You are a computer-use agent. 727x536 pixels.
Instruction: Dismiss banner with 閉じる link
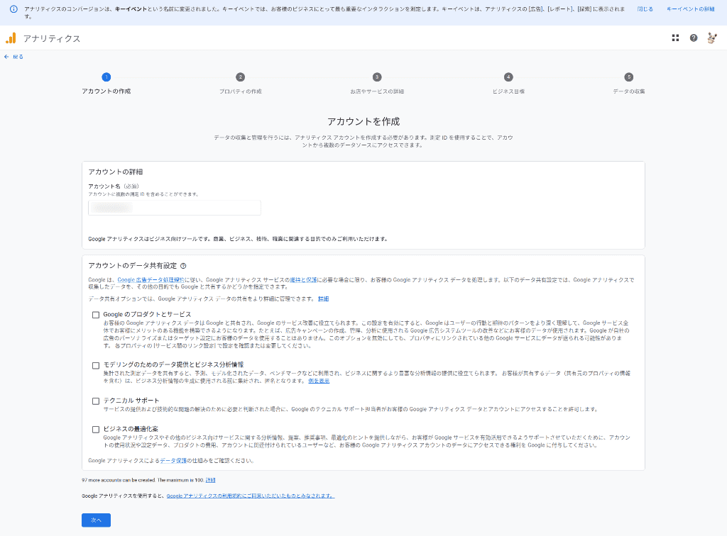645,9
